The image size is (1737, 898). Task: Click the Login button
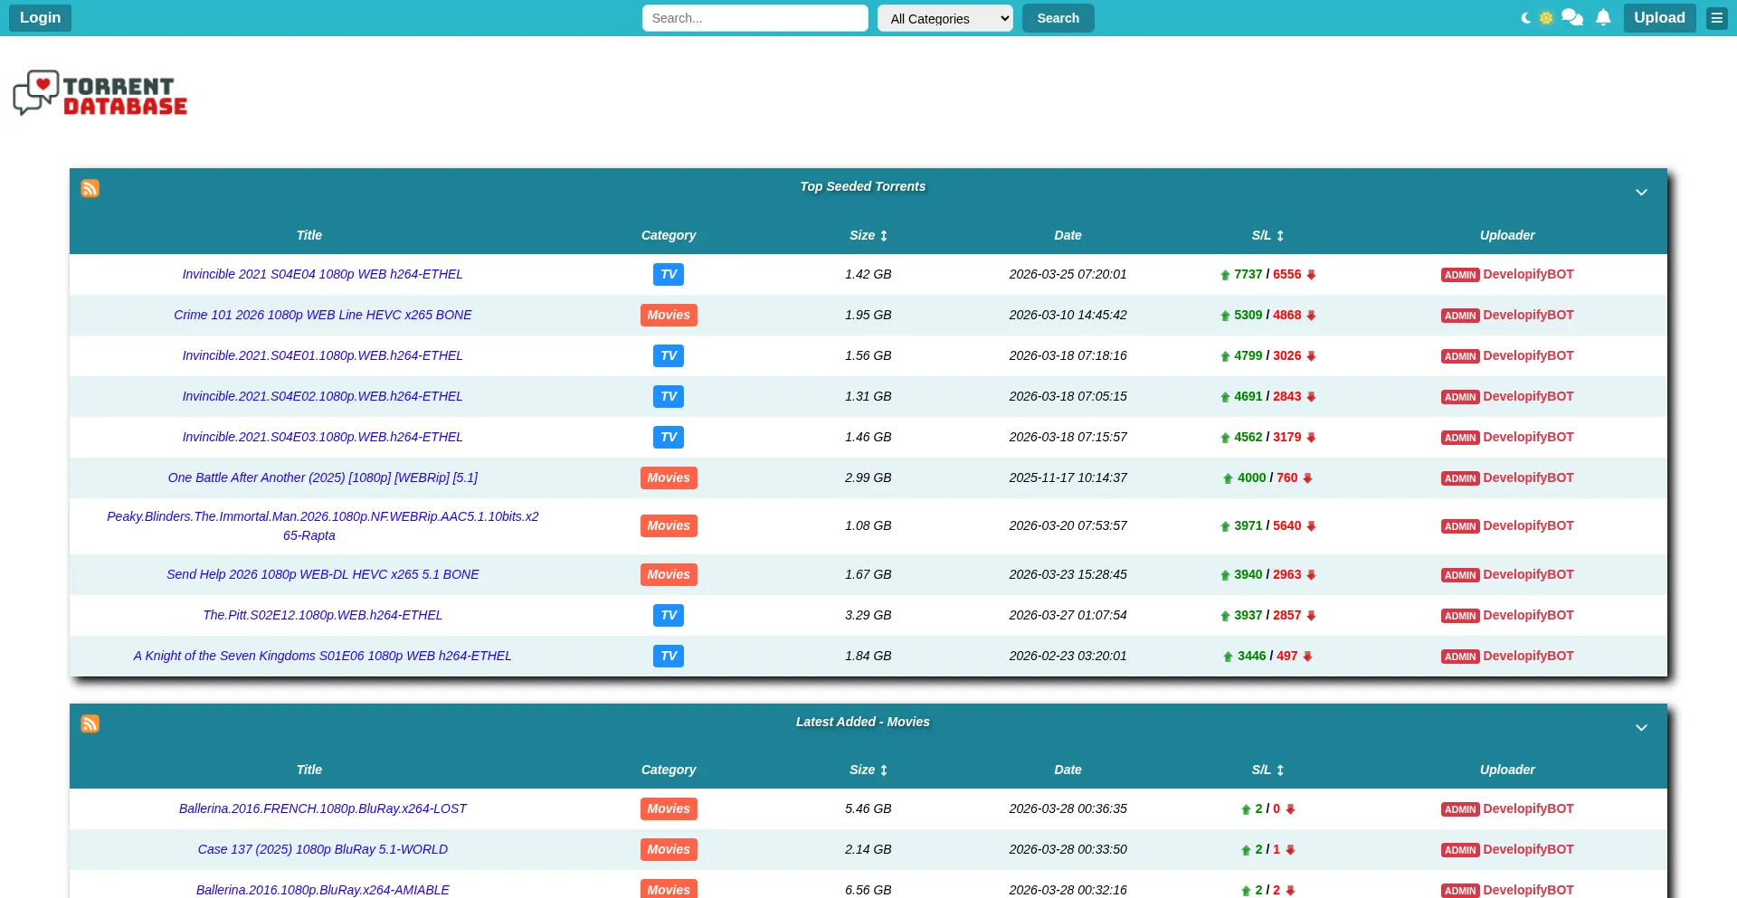40,18
